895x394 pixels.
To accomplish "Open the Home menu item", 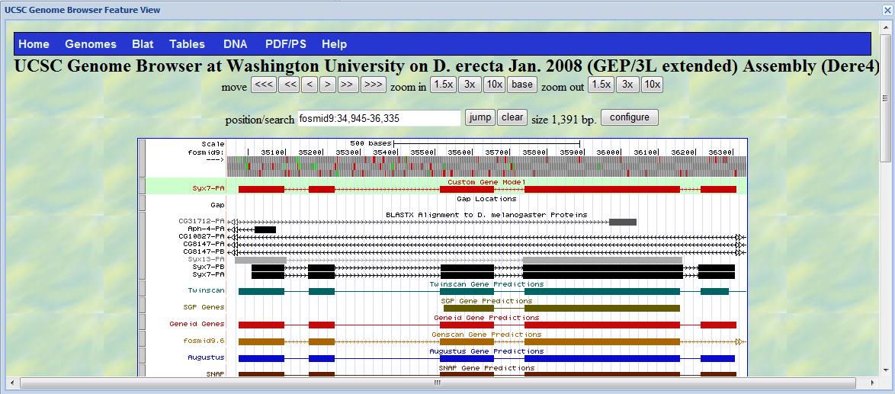I will pyautogui.click(x=34, y=44).
